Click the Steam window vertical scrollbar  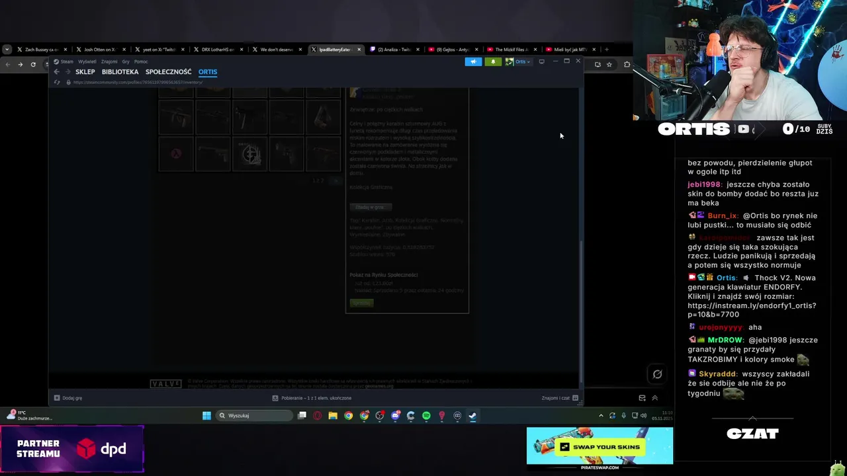click(x=581, y=311)
